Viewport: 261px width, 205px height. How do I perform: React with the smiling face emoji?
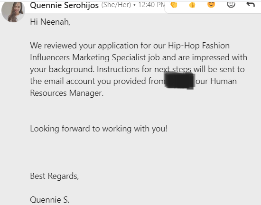coord(211,4)
